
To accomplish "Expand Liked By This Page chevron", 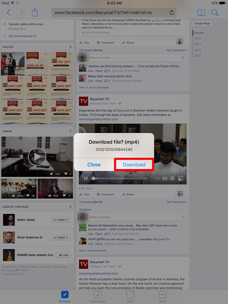I will pos(70,207).
